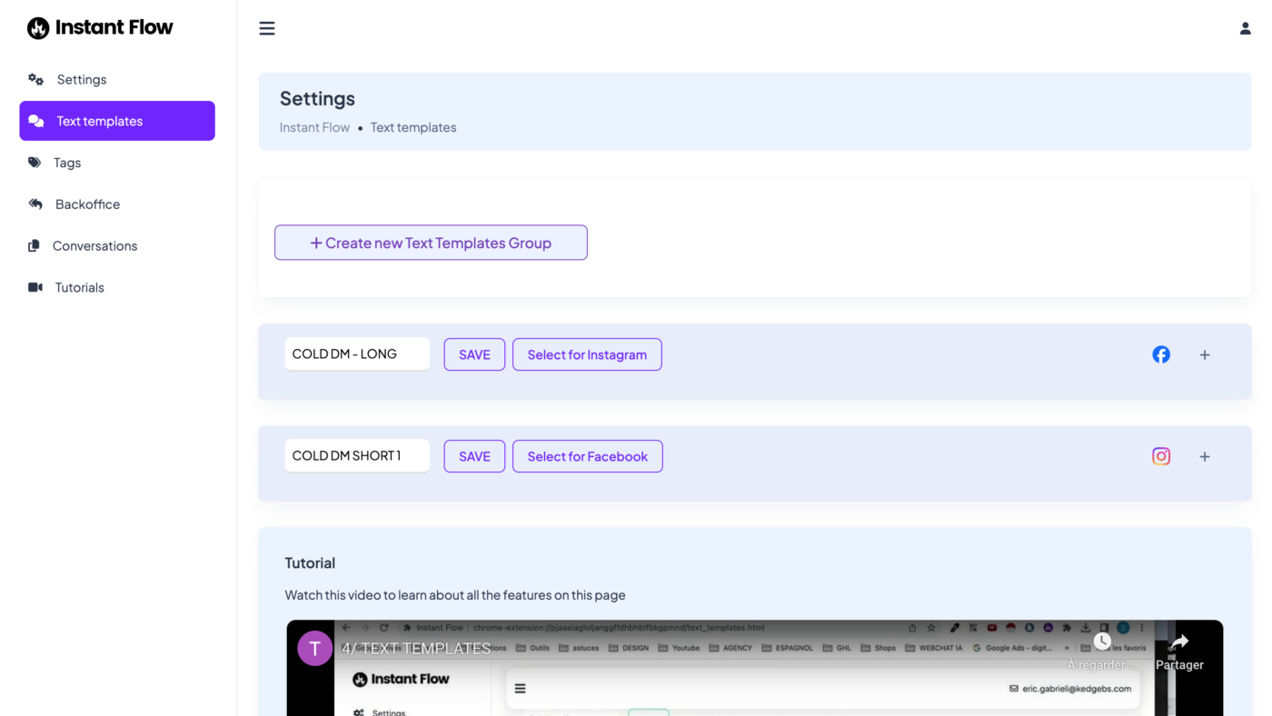Click the Instant Flow flame logo
Viewport: 1272px width, 716px height.
[38, 28]
